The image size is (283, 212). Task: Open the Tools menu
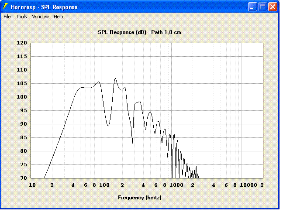click(21, 17)
